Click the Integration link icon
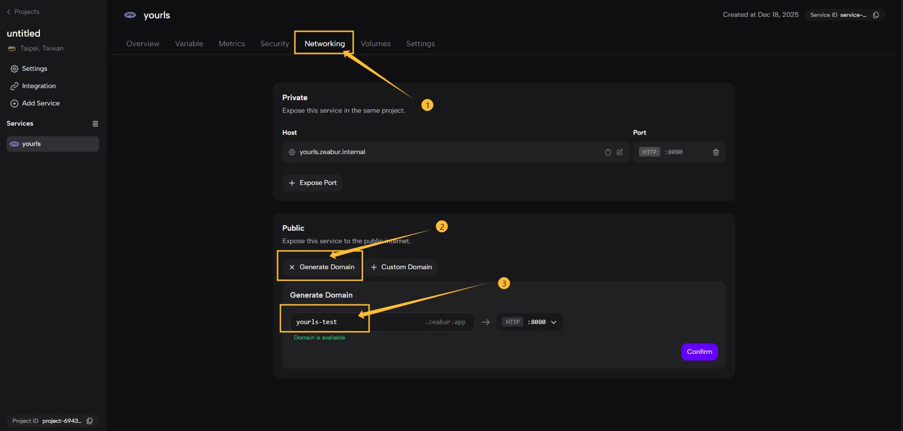 click(14, 86)
